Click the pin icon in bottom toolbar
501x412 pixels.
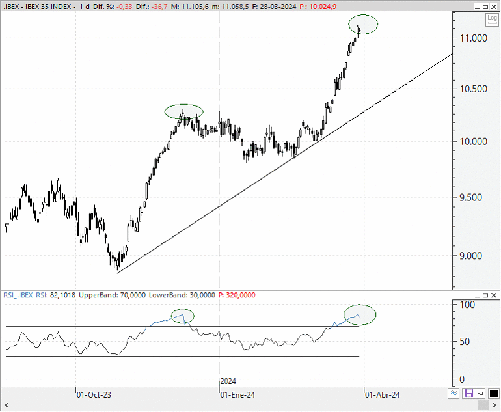point(481,394)
